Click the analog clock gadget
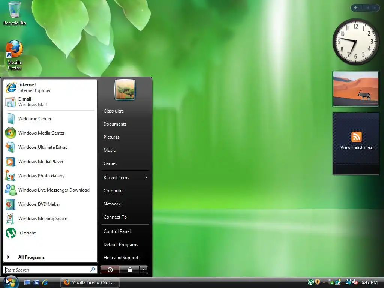384x288 pixels. [355, 42]
